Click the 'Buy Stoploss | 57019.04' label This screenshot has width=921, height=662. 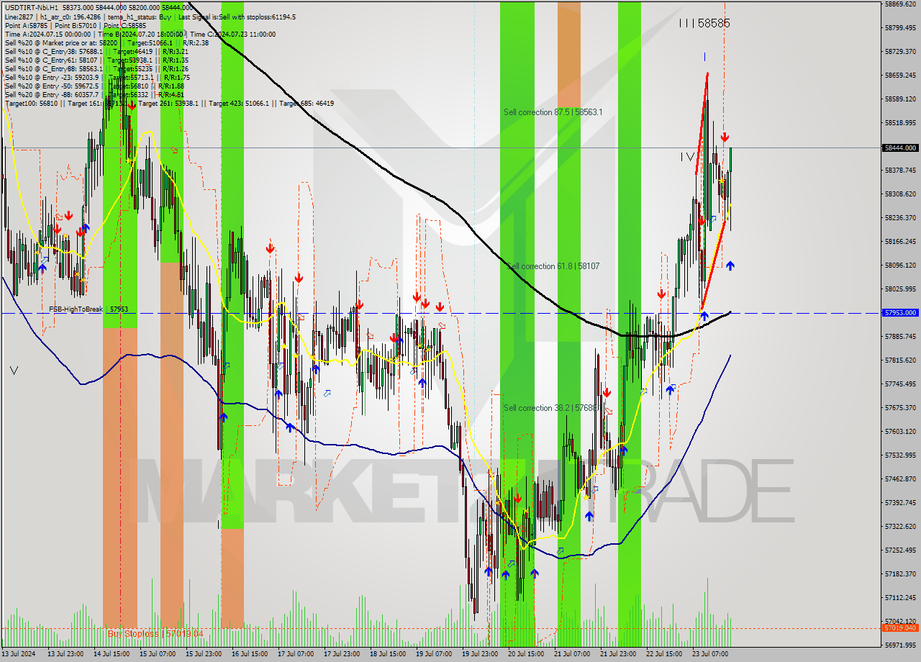[155, 633]
